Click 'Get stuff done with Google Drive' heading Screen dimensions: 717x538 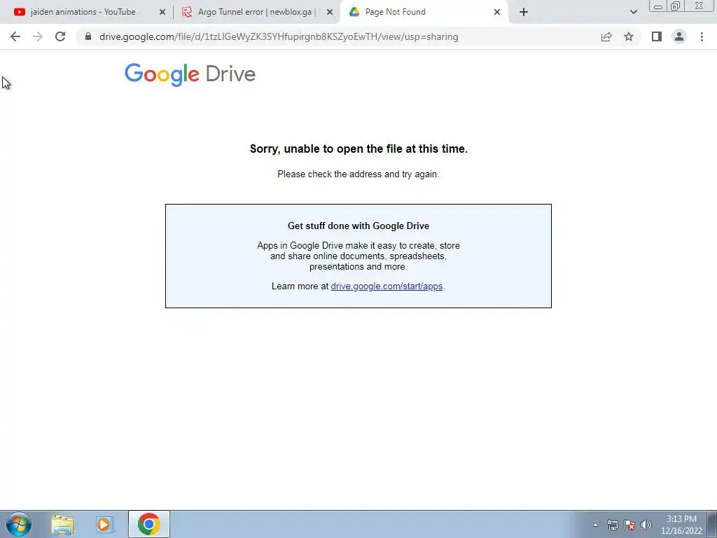tap(358, 226)
